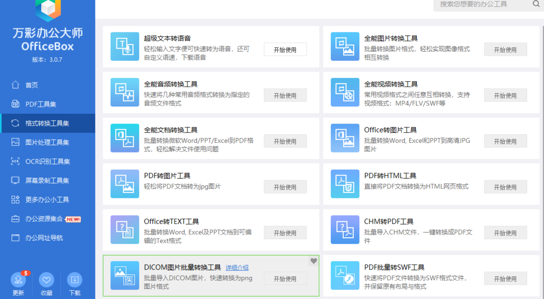Open the 超级文本转语音 tool icon
Screen dimensions: 544x299
click(125, 46)
